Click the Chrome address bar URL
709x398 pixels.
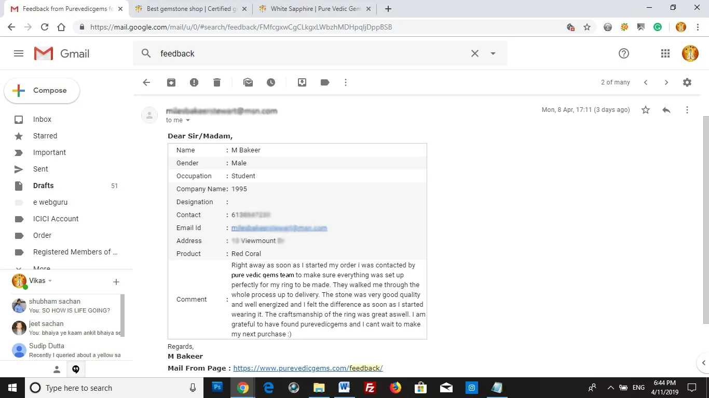241,27
